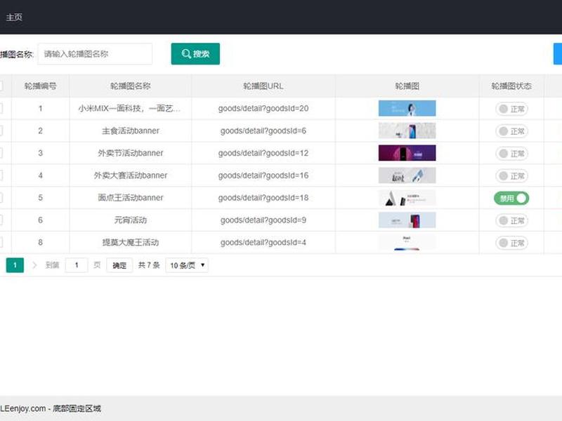Screen dimensions: 562x421
Task: Open the 10 条/页 page size dropdown
Action: (x=187, y=265)
